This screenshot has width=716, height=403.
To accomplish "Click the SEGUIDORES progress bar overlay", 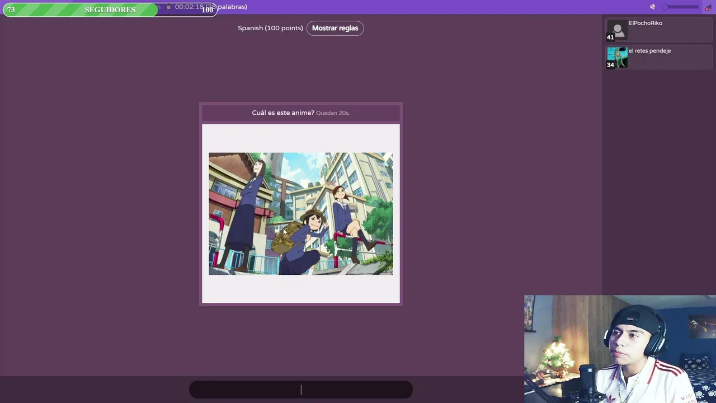I will tap(110, 10).
